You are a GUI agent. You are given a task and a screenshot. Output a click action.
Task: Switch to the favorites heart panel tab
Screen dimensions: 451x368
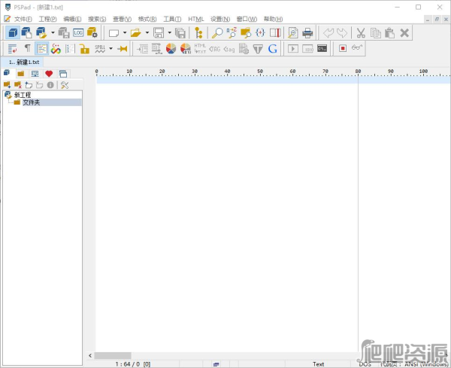coord(49,74)
